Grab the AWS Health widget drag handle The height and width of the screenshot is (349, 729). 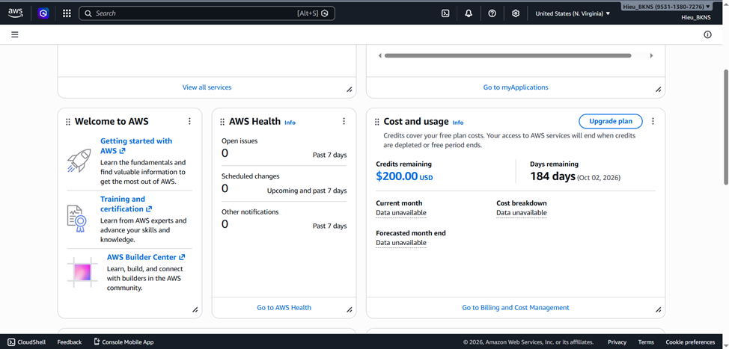tap(222, 122)
